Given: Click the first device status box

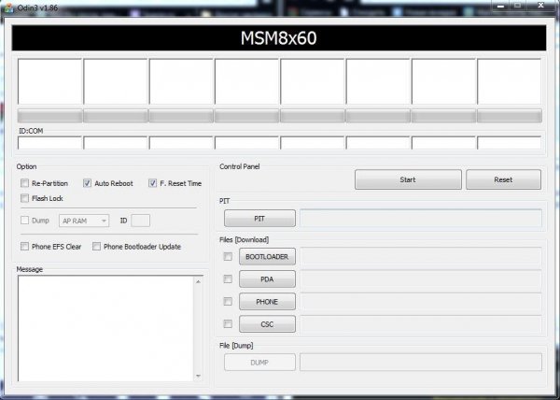Looking at the screenshot, I should 50,81.
